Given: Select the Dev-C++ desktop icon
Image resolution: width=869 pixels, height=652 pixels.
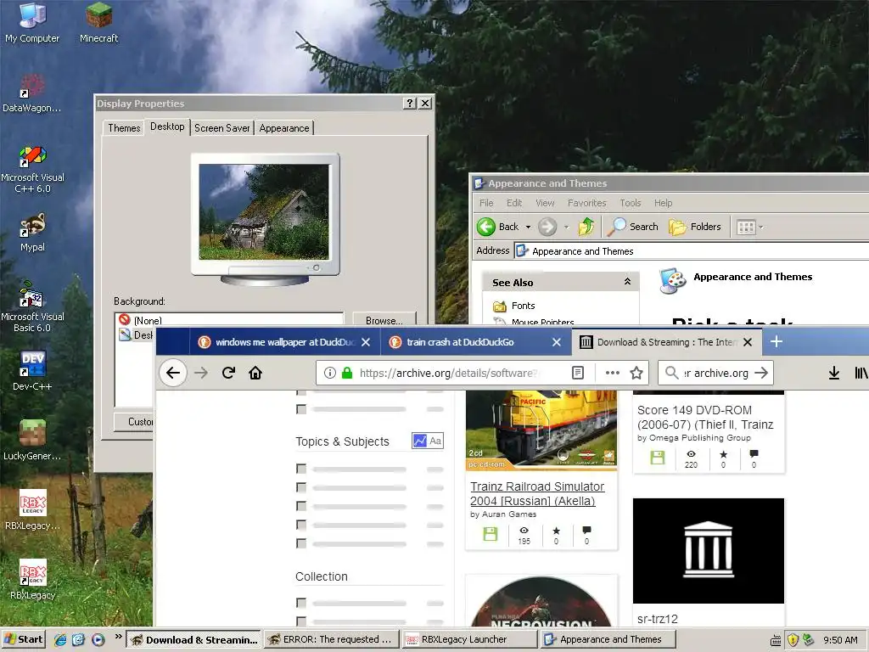Looking at the screenshot, I should 32,372.
